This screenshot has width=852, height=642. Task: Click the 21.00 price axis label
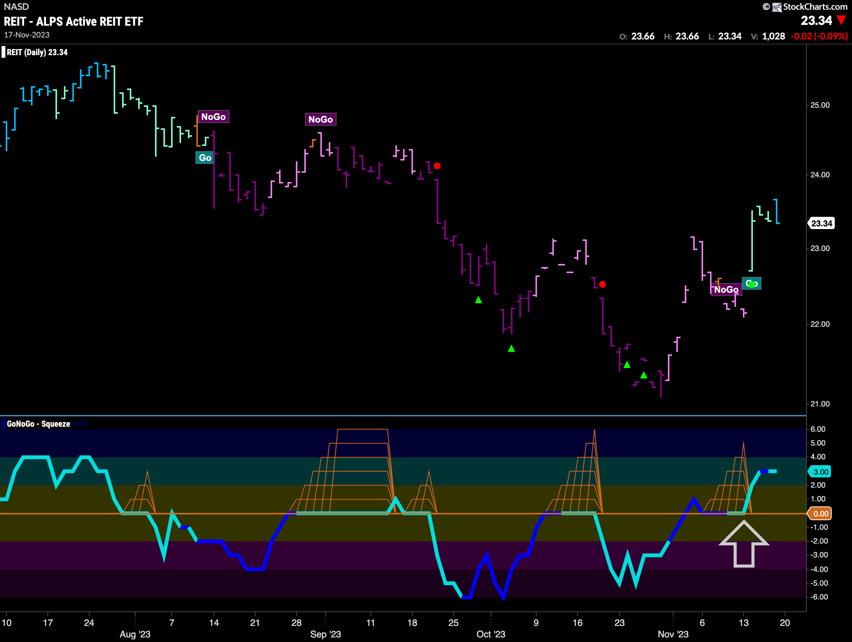[820, 404]
